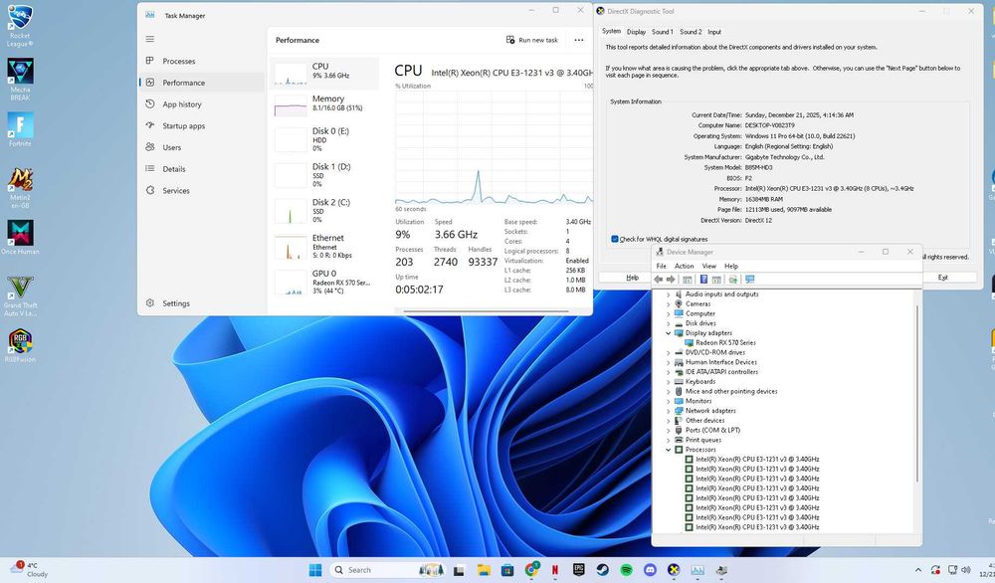Expand the Disk drives node
Screen dimensions: 995x583
click(x=669, y=323)
